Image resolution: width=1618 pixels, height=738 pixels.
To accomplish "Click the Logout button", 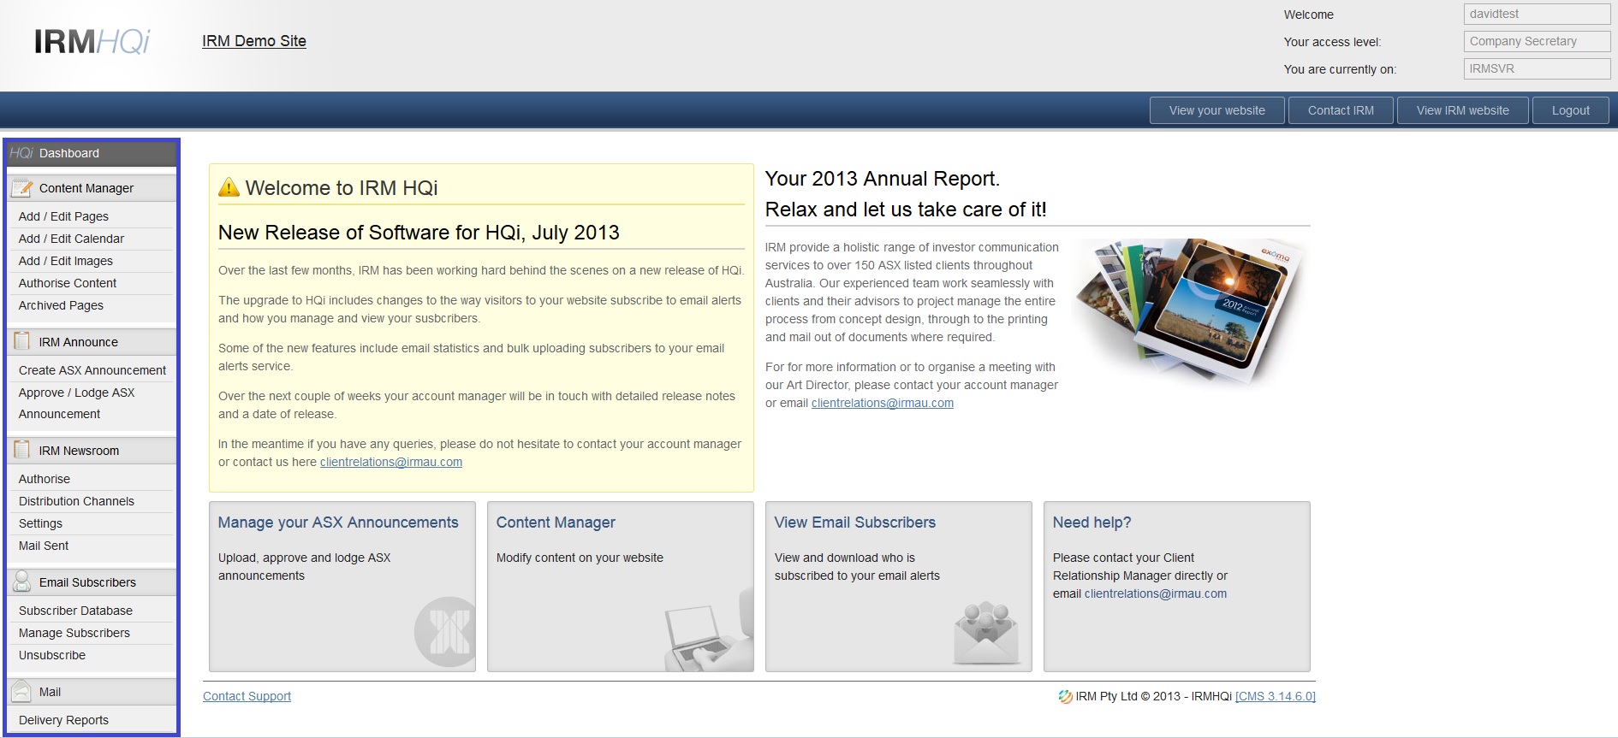I will click(1570, 110).
